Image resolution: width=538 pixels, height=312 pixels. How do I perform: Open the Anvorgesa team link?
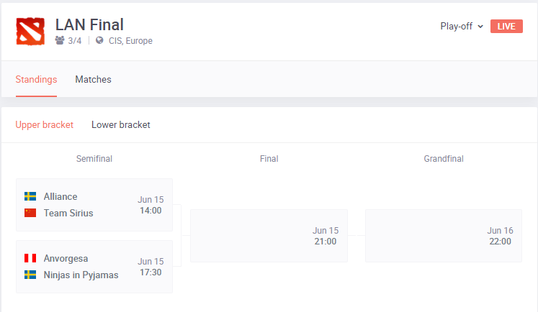[x=66, y=259]
